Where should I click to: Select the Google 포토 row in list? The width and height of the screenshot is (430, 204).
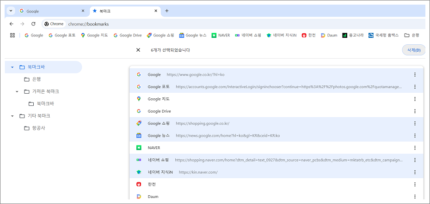coord(276,86)
